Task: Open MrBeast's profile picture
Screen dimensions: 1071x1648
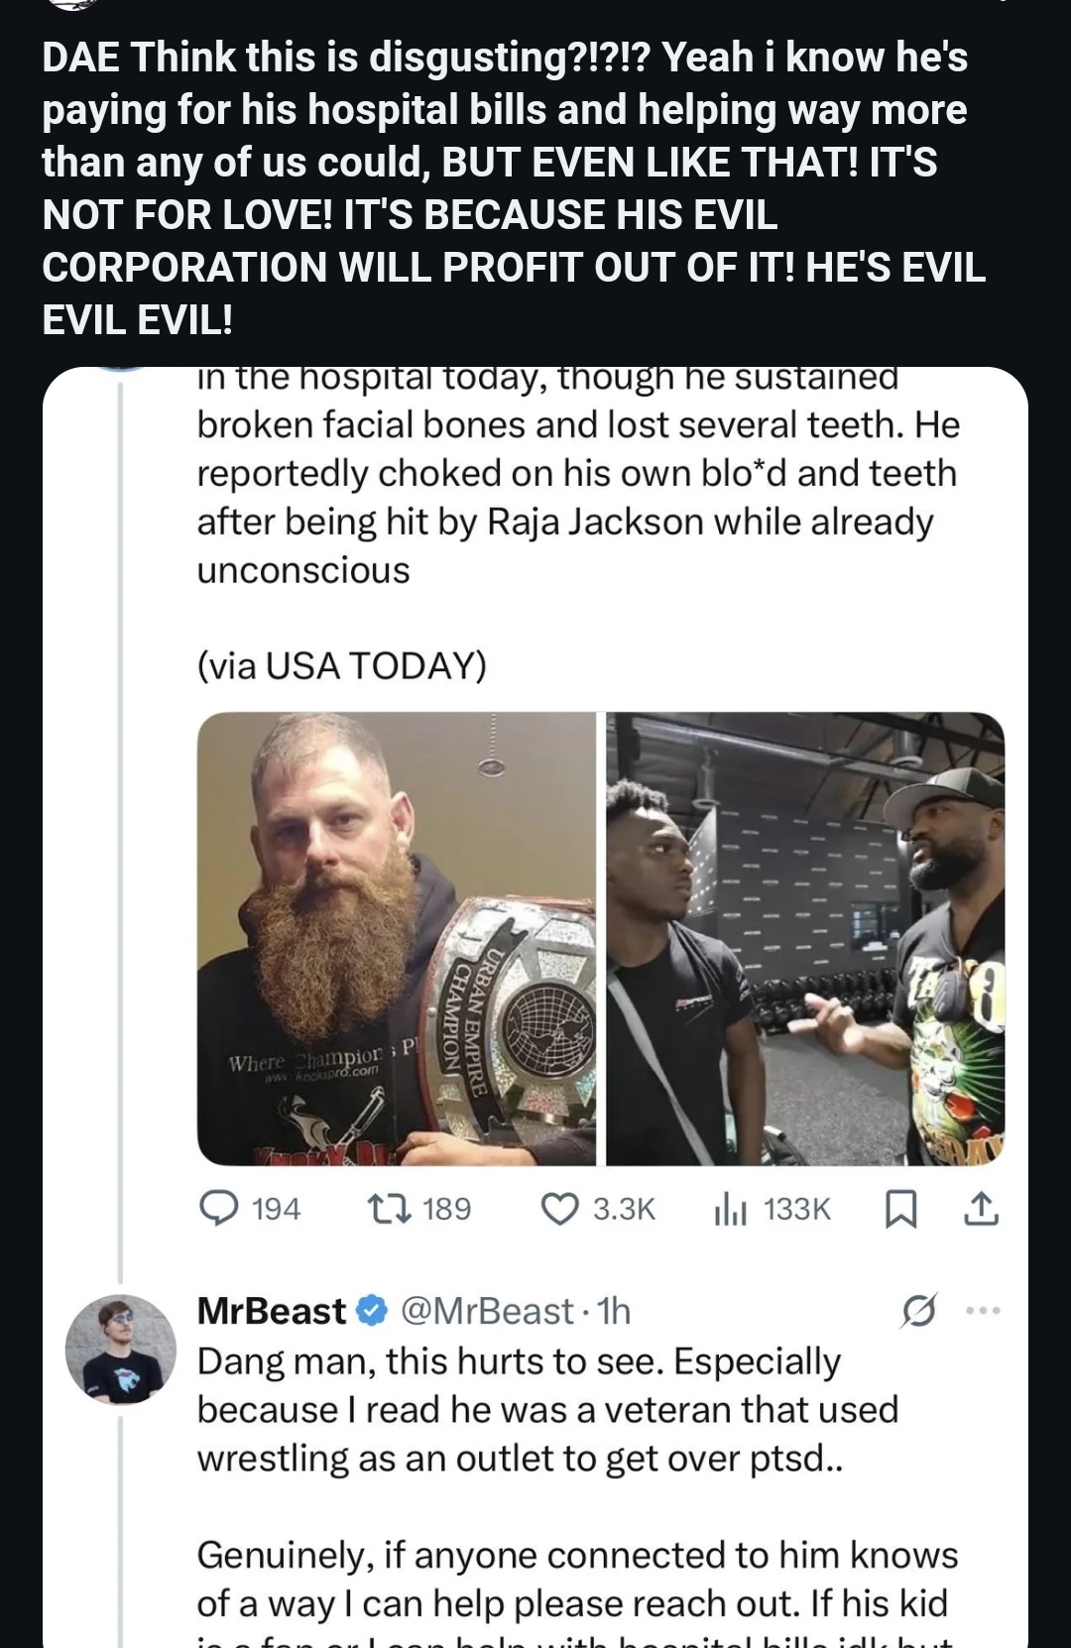Action: point(121,1349)
